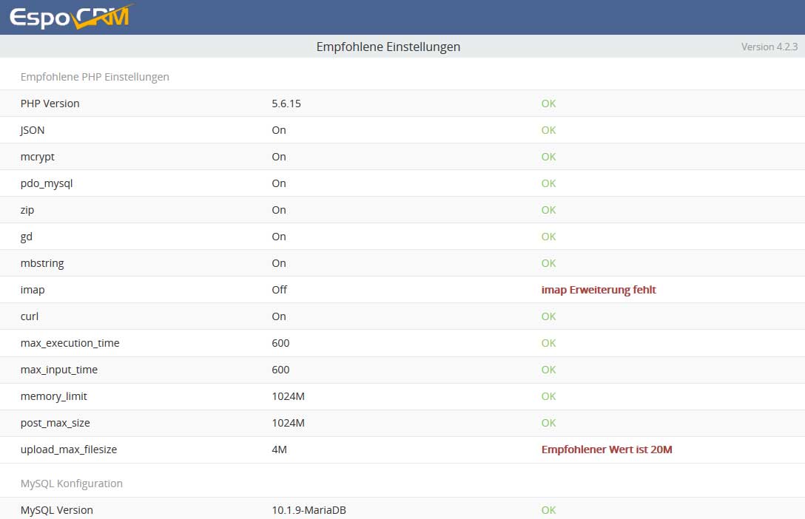
Task: Select the 'Empfohlene PHP Einstellungen' section header
Action: coord(95,76)
